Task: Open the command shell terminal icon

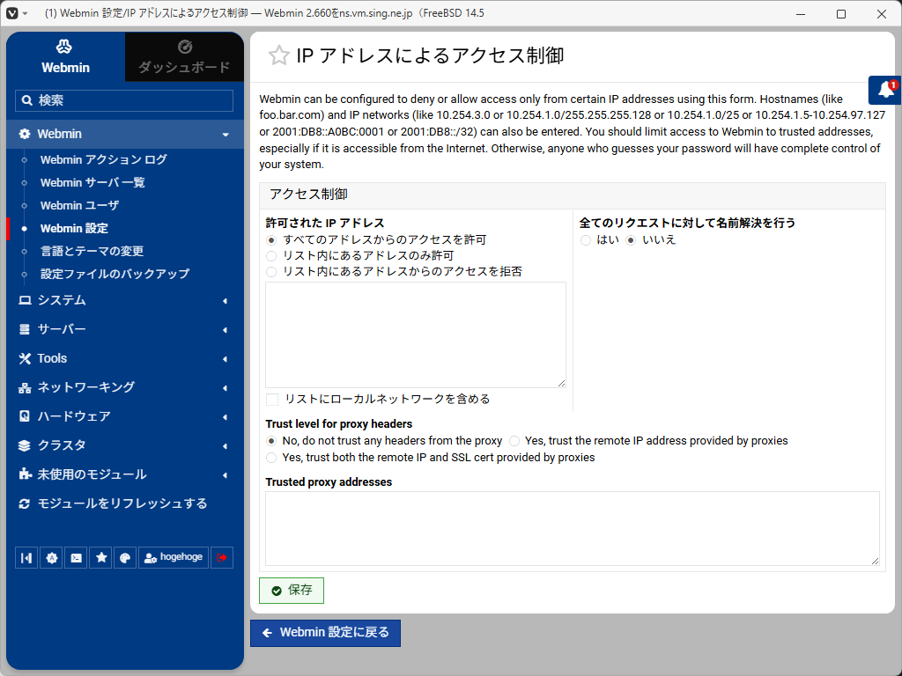Action: pyautogui.click(x=76, y=557)
